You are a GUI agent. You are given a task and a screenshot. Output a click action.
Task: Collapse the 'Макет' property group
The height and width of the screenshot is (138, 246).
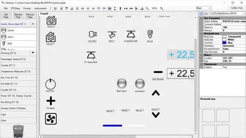(201, 55)
